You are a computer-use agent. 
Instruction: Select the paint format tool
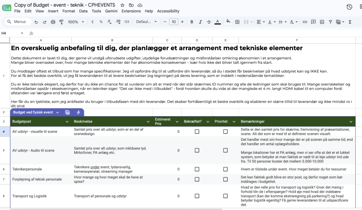click(62, 22)
